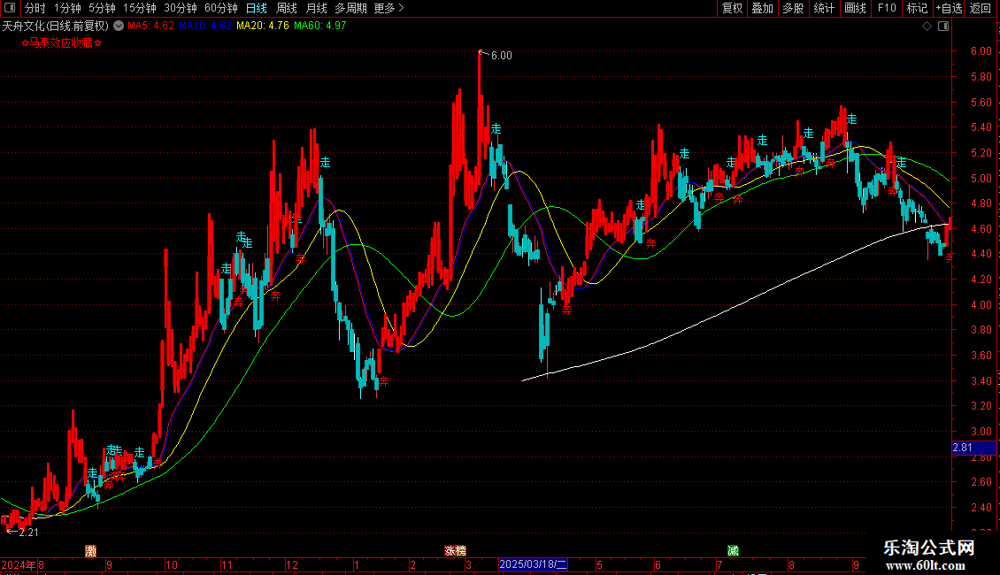The image size is (1000, 575).
Task: Click the diamond icon above the chart
Action: pos(927,26)
